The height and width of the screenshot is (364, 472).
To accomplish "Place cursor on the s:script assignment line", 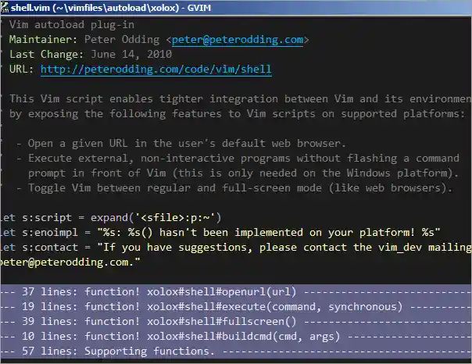I will pos(111,217).
